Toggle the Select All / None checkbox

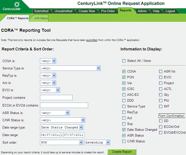click(124, 61)
